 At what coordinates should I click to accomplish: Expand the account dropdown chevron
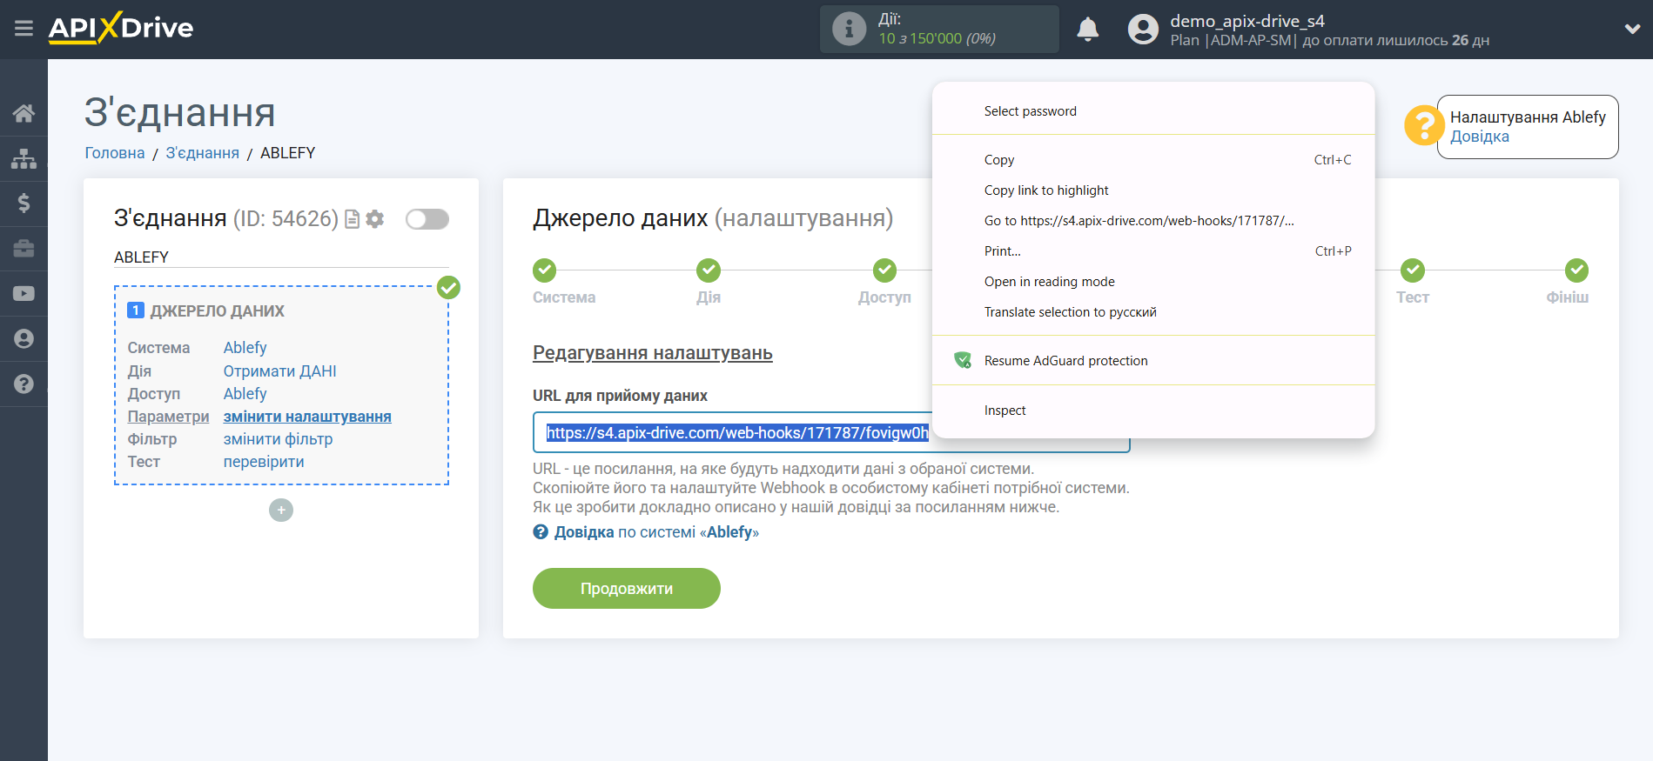click(1632, 29)
